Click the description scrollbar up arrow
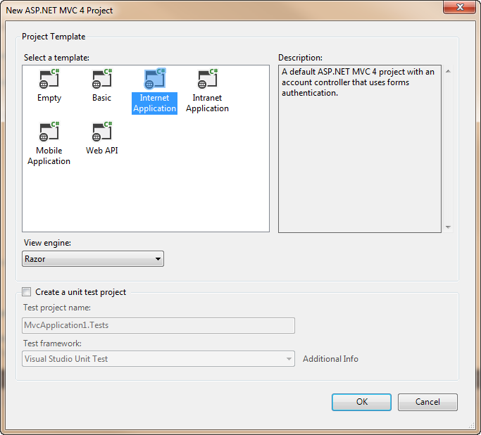The width and height of the screenshot is (481, 435). tap(448, 71)
